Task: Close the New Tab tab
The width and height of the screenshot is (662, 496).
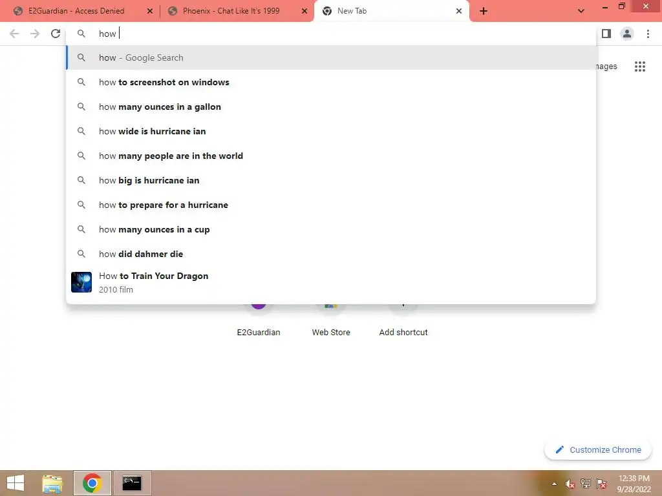Action: coord(459,11)
